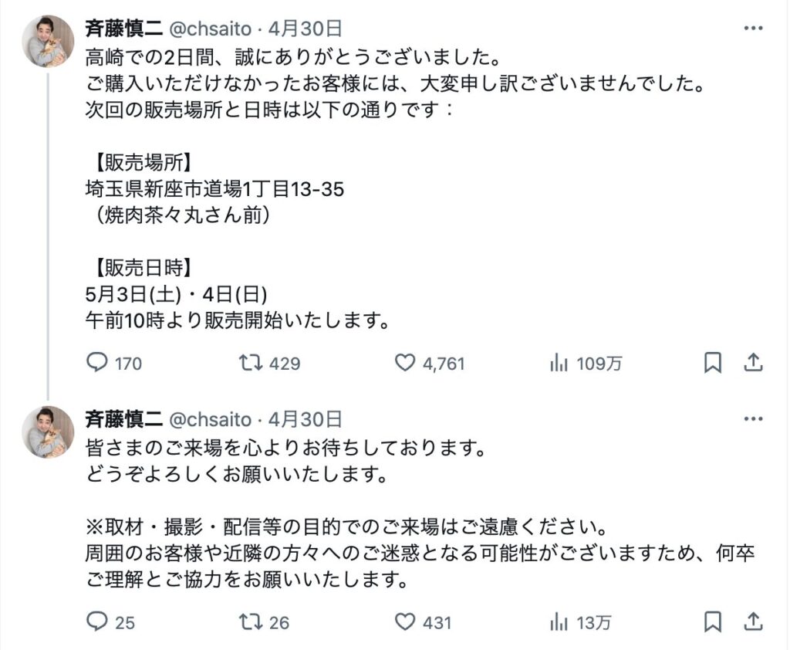Screen dimensions: 790x650
Task: Like the tweet with 4,761 likes
Action: [x=405, y=362]
